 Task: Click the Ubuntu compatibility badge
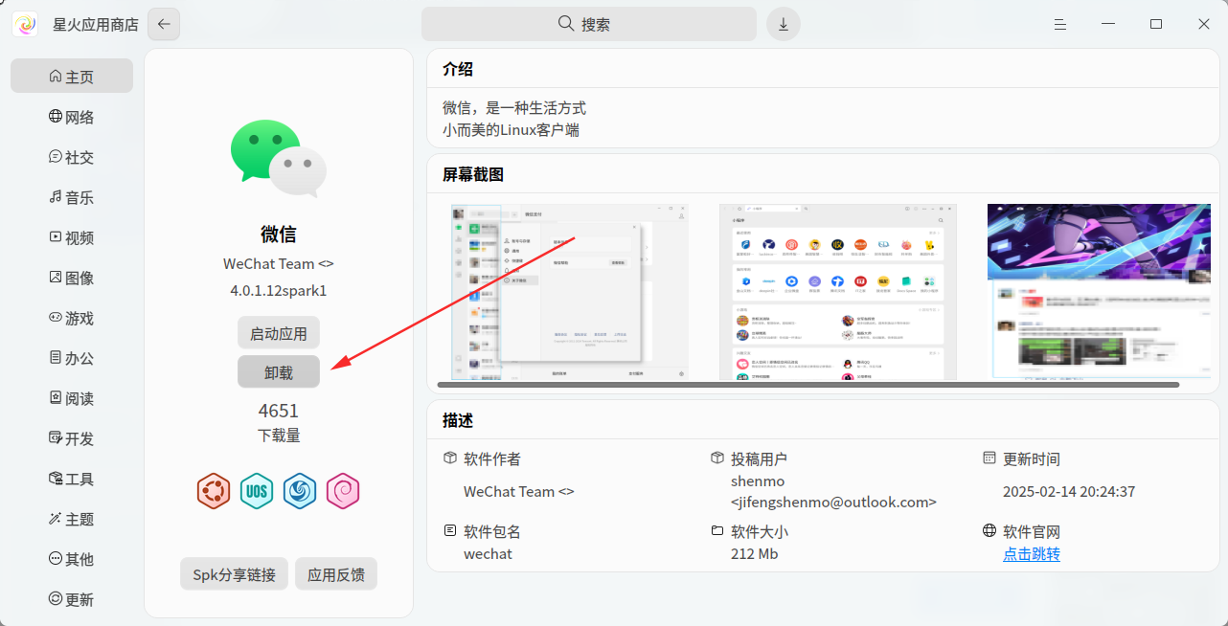click(x=214, y=492)
